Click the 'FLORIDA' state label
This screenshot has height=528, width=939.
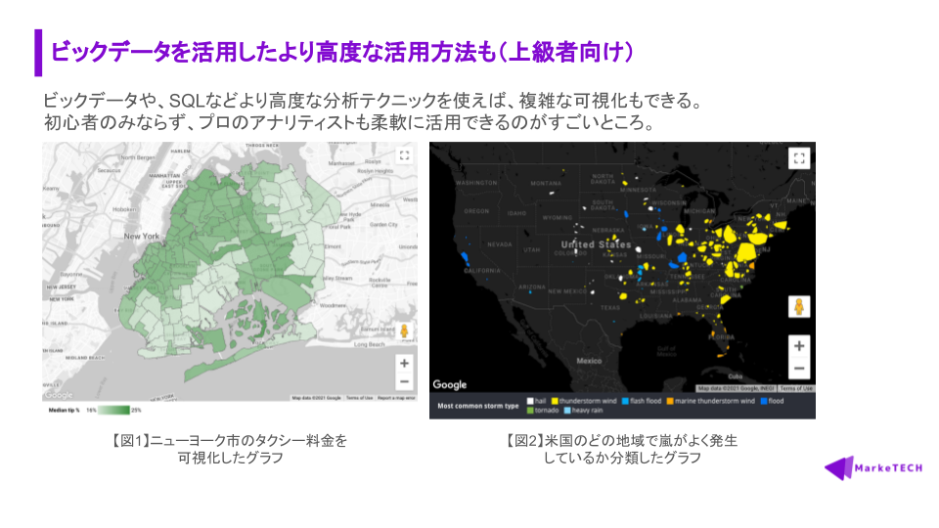(x=722, y=337)
